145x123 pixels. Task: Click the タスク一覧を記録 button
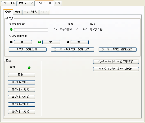click(x=28, y=50)
